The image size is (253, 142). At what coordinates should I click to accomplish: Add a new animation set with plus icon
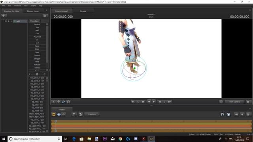point(4,16)
